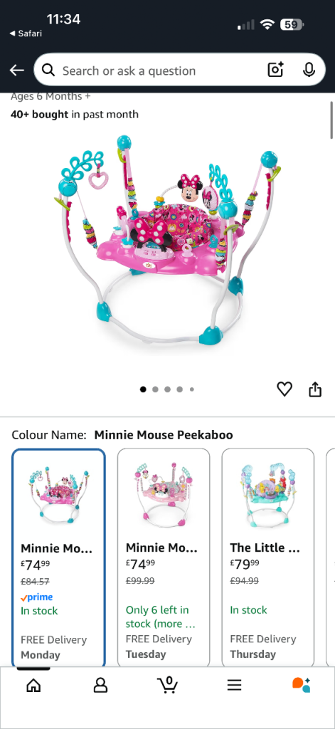Open camera lens search icon
Viewport: 335px width, 729px height.
coord(275,70)
